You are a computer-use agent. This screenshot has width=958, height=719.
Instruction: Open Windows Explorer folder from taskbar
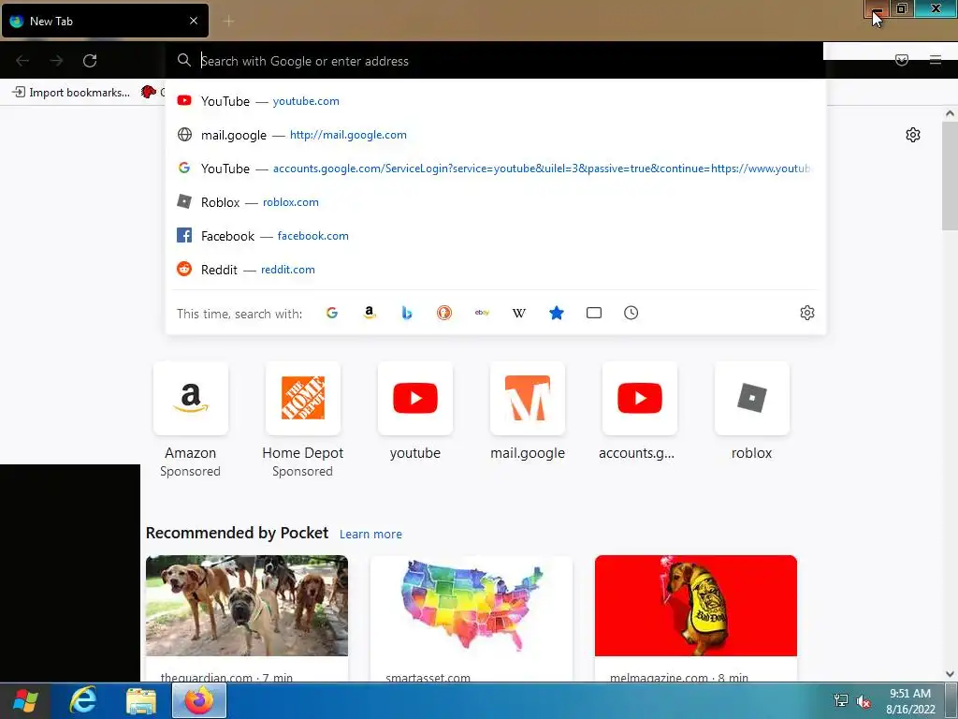[x=141, y=700]
